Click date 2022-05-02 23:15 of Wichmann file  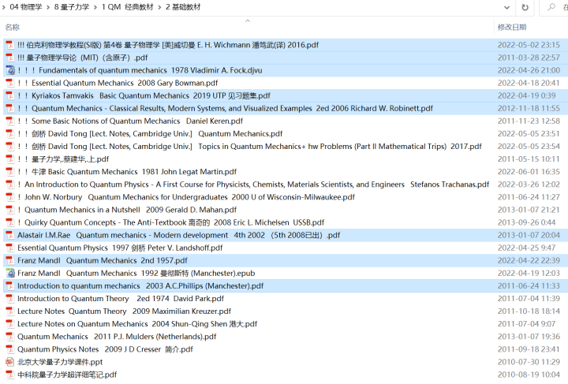(529, 45)
